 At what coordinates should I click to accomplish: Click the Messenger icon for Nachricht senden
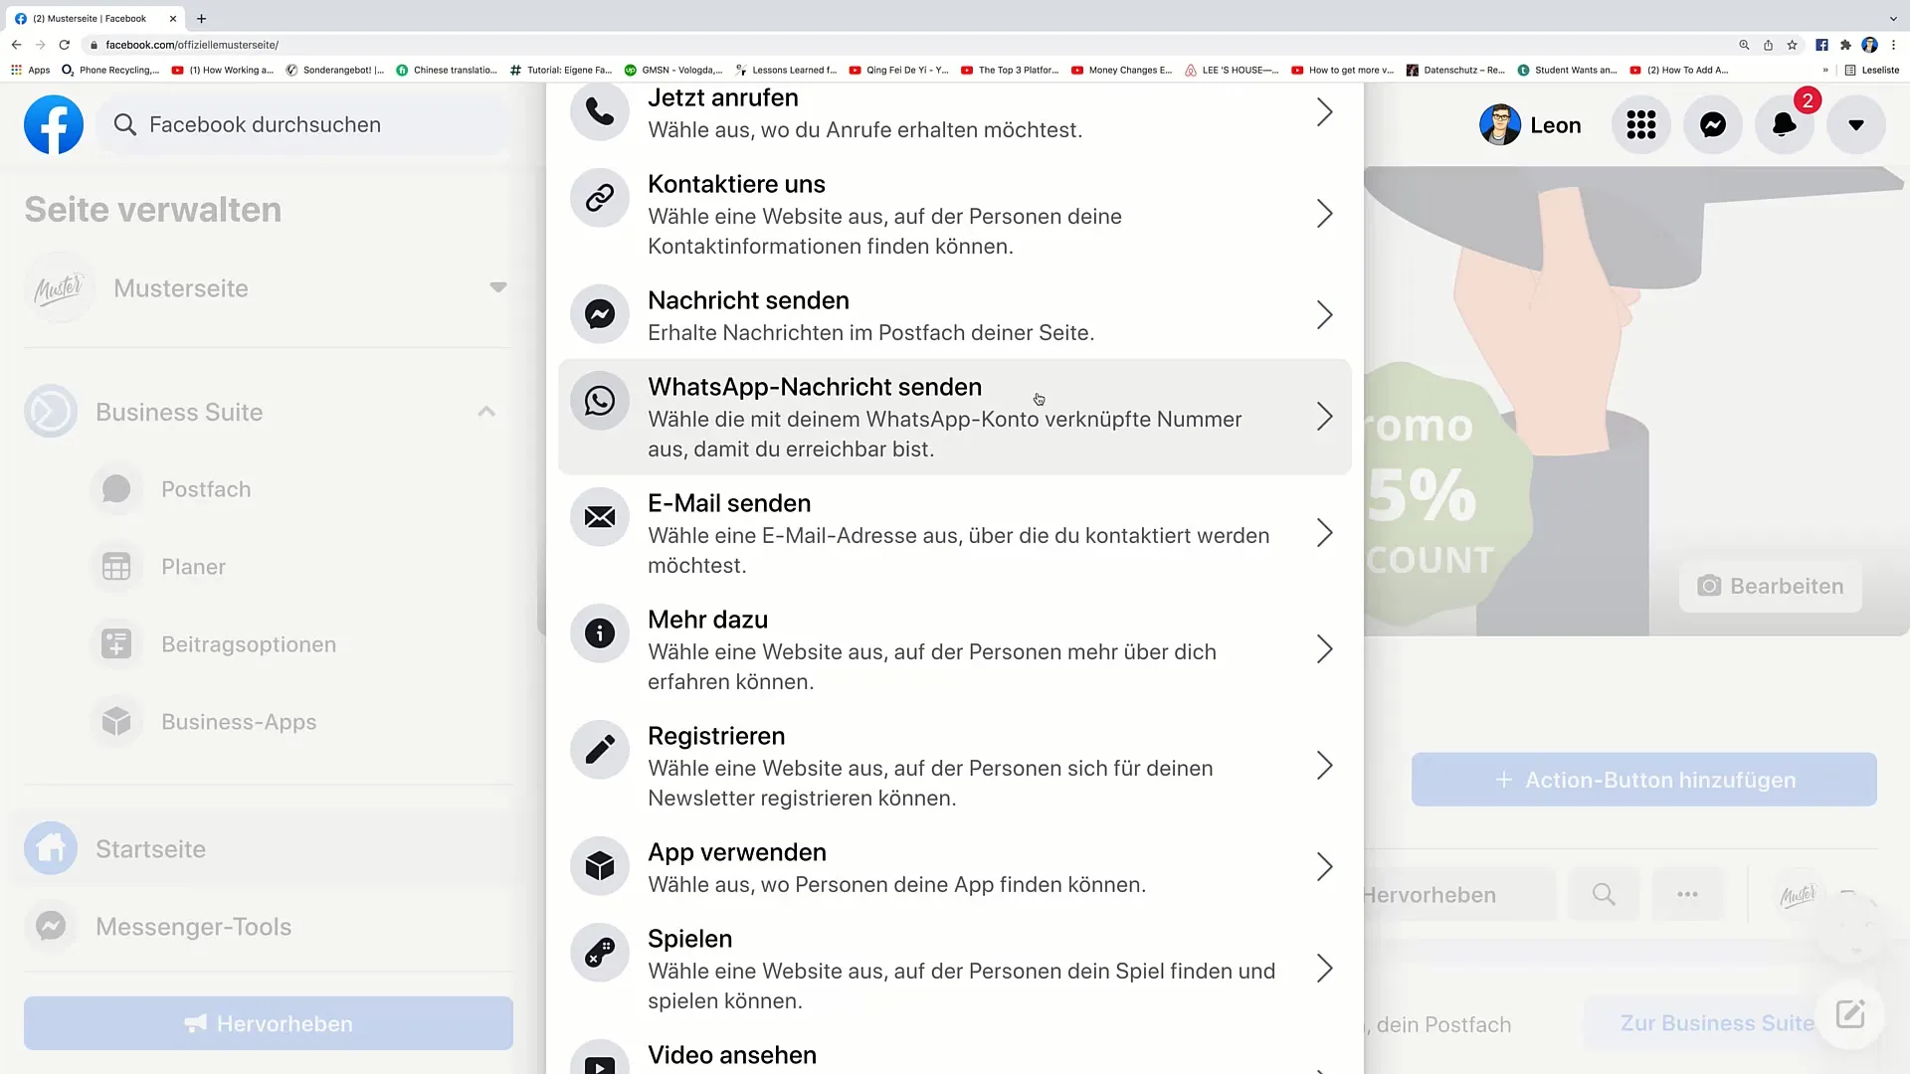pos(600,314)
